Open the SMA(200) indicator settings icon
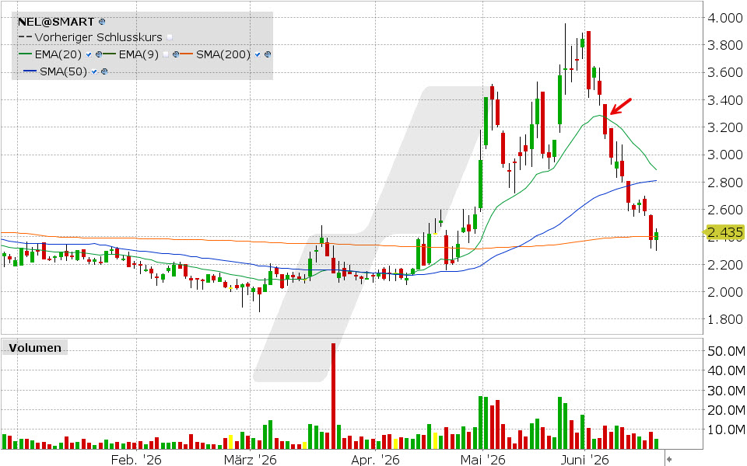Viewport: 747px width, 466px height. (x=268, y=54)
